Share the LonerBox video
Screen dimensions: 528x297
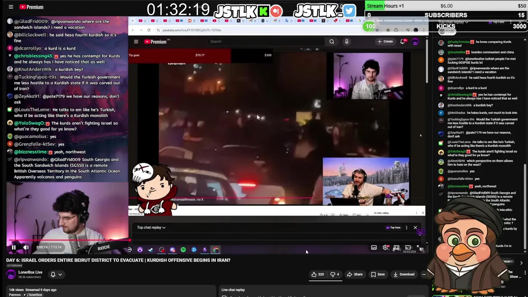click(x=355, y=274)
